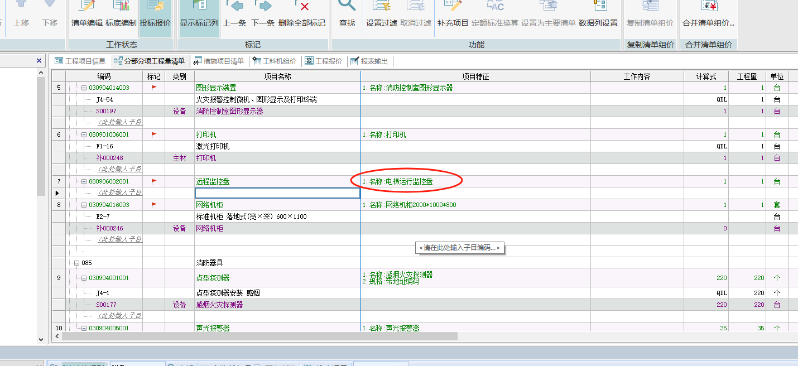Collapse item 030904014003 tree node
Image resolution: width=798 pixels, height=366 pixels.
tap(84, 88)
